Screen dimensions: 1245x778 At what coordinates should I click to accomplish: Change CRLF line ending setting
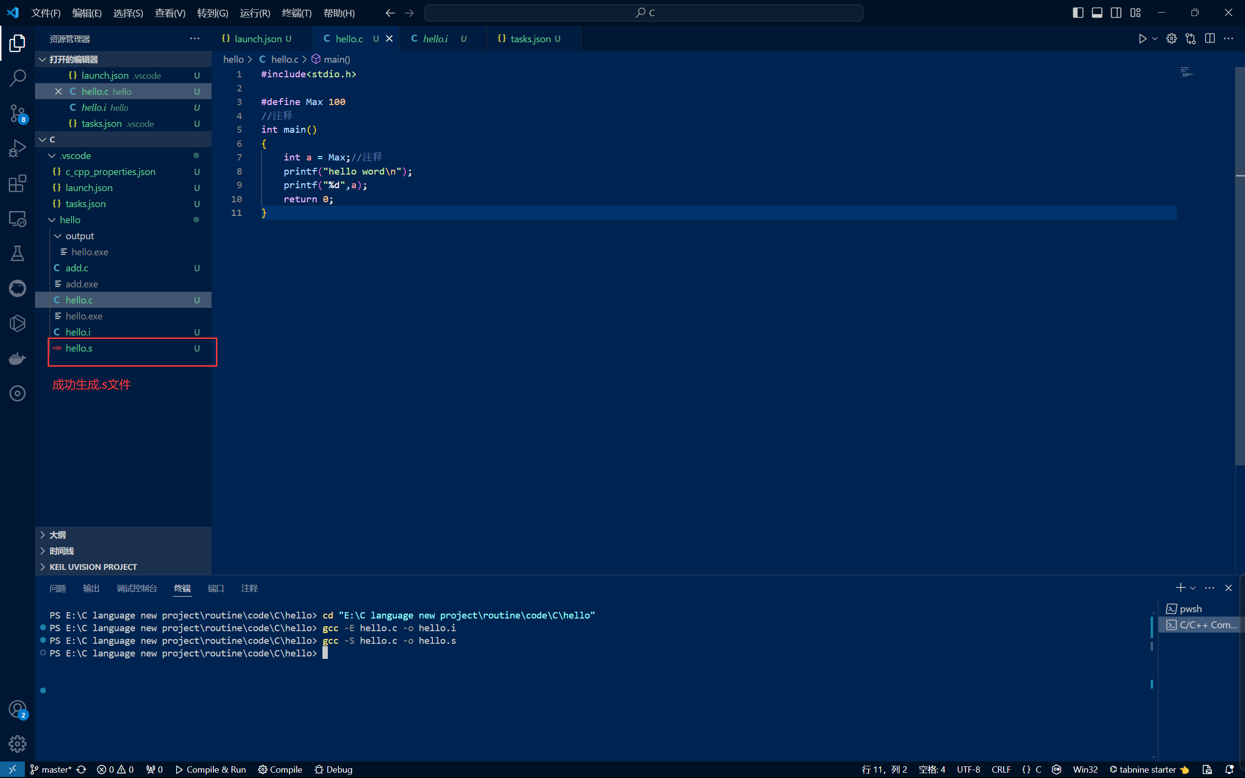pos(1001,770)
